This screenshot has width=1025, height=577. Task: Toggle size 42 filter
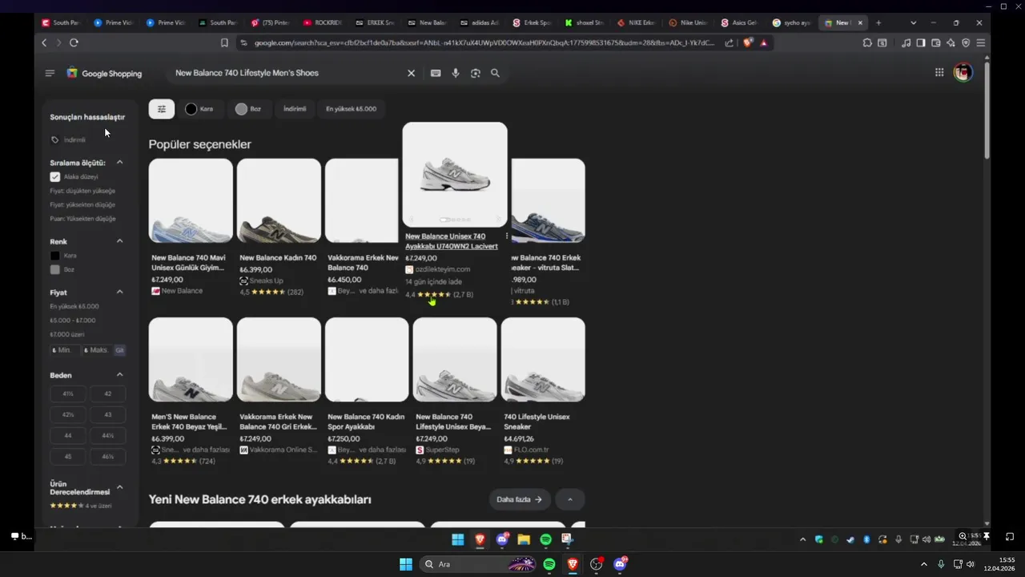point(108,393)
